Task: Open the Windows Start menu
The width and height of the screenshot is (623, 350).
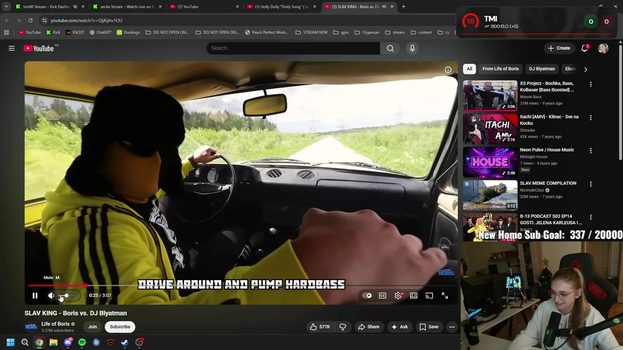Action: [10, 343]
